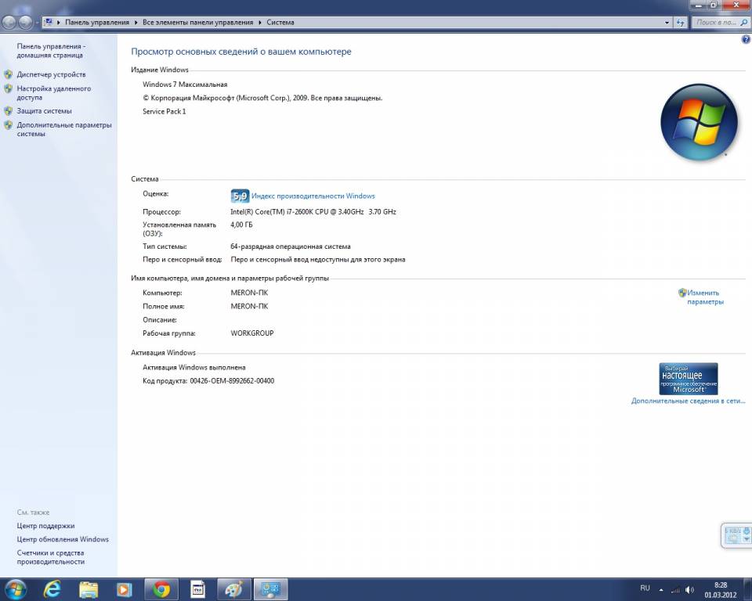
Task: Open the Windows Start menu
Action: click(16, 589)
